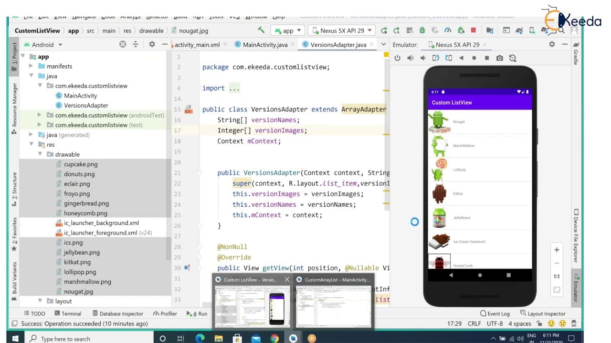
Task: Rotate the emulator left
Action: point(435,58)
